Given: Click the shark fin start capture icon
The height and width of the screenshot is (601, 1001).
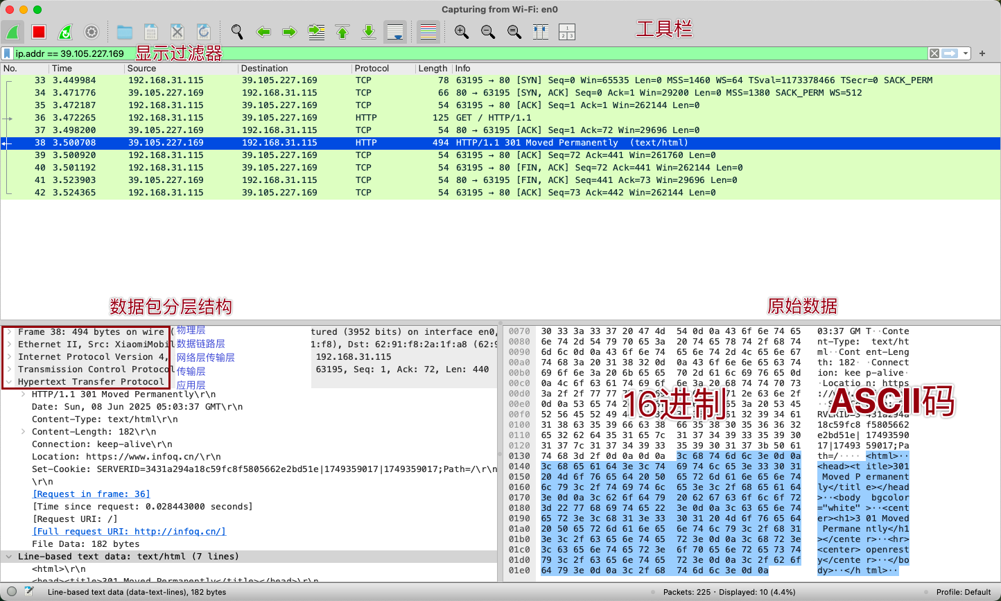Looking at the screenshot, I should pos(12,32).
